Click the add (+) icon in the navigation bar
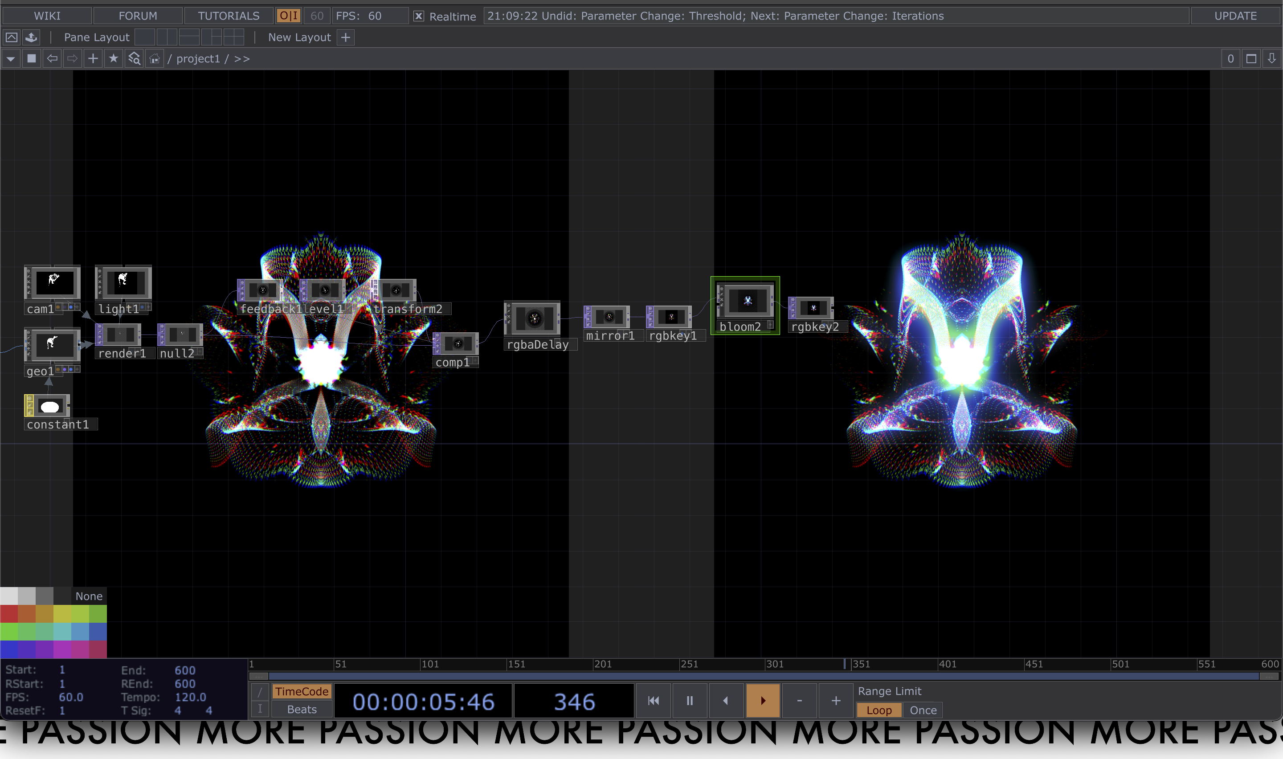The image size is (1283, 759). click(x=93, y=58)
